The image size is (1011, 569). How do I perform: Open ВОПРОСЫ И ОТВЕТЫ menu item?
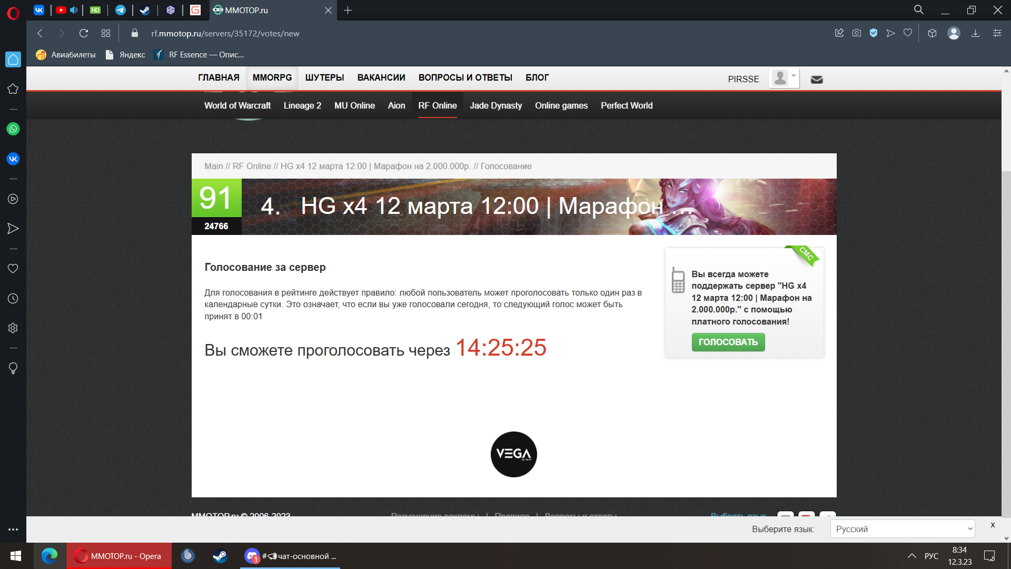point(465,77)
